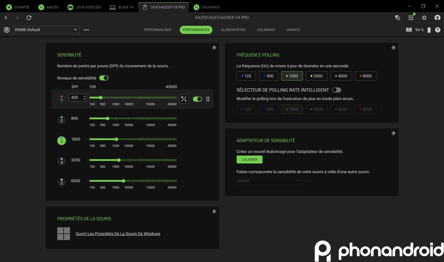Click the 800 DPI slider handle
Screen dimensions: 444x262
point(108,118)
